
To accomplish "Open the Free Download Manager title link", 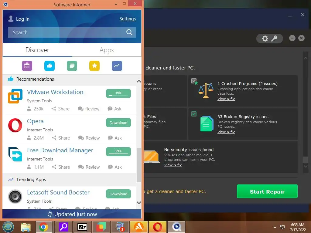I will pyautogui.click(x=60, y=150).
